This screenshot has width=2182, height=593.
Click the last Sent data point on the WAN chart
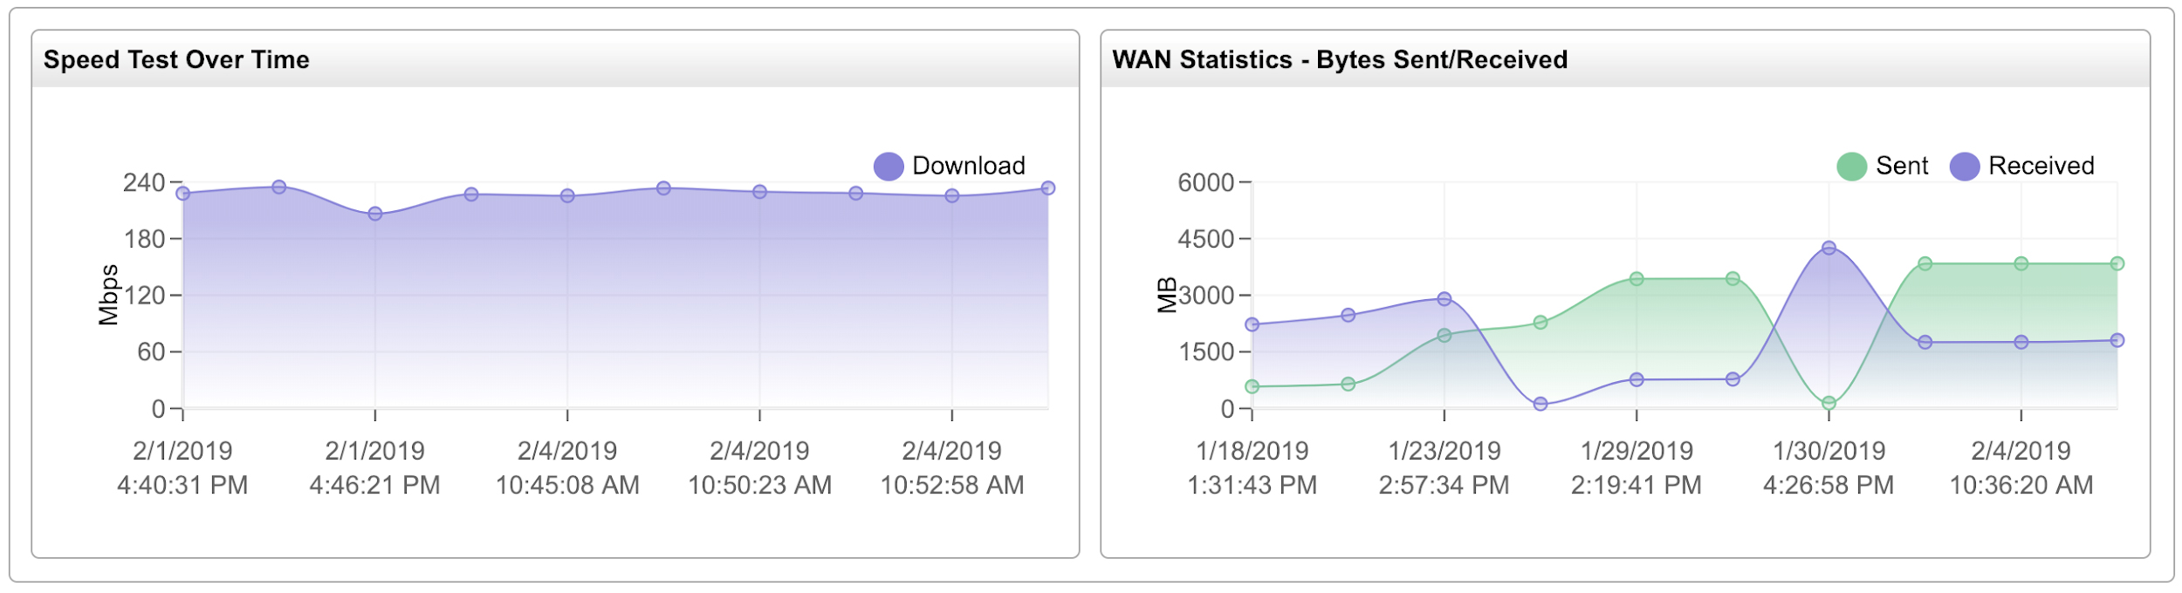2117,263
